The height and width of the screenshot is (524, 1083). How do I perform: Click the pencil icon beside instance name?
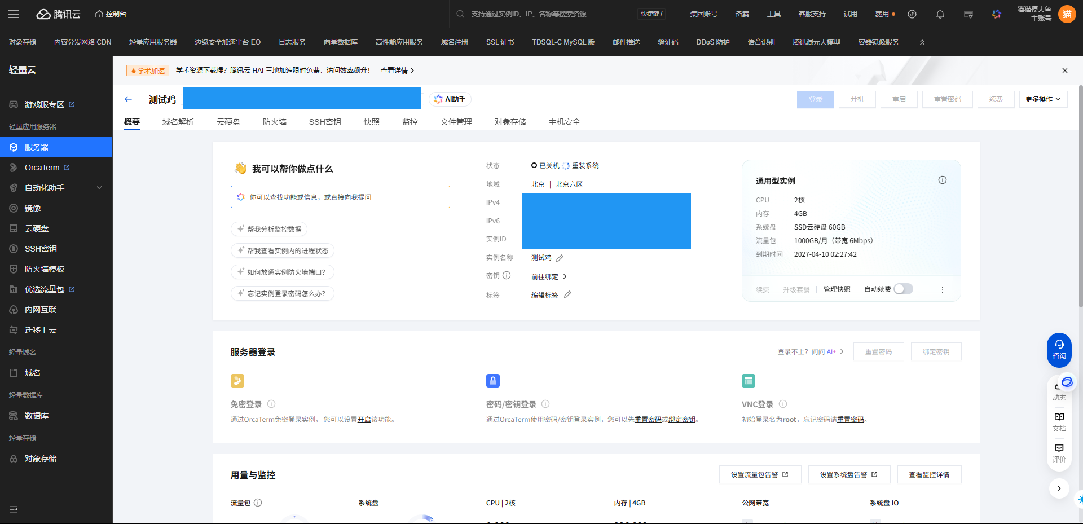(560, 258)
